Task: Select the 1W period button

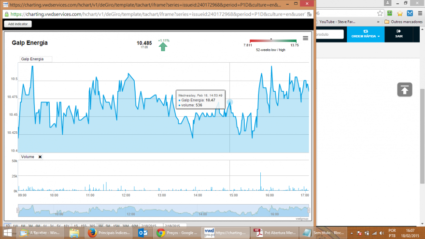Action: pyautogui.click(x=15, y=226)
